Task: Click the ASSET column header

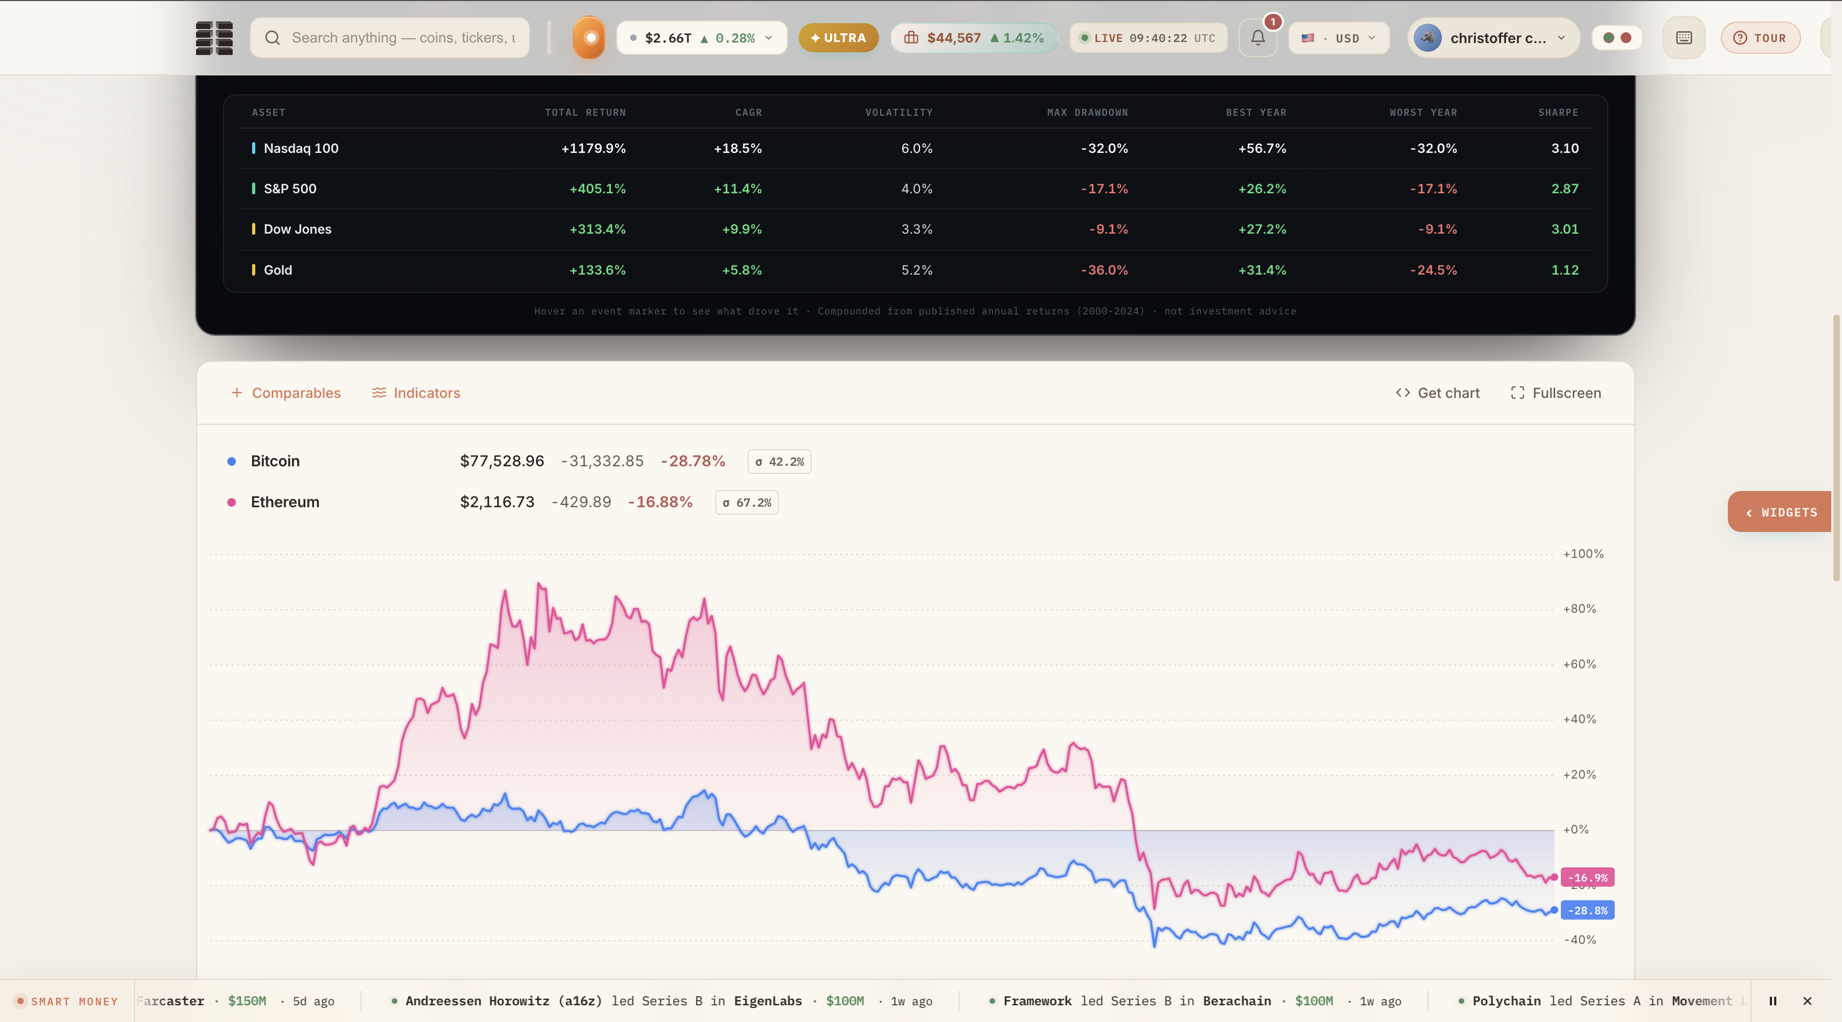Action: click(x=268, y=112)
